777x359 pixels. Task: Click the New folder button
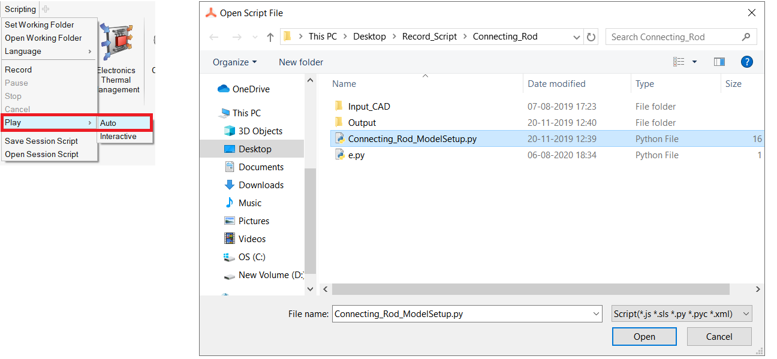click(301, 62)
